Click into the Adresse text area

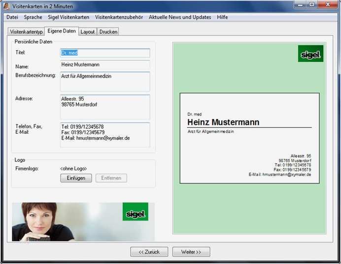tap(105, 107)
